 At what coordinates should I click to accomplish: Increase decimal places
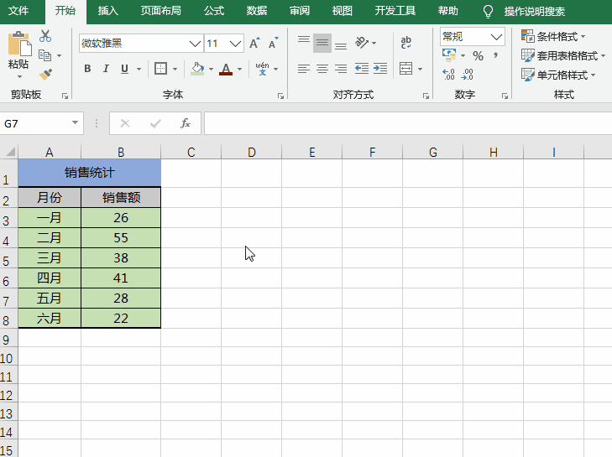click(x=449, y=74)
